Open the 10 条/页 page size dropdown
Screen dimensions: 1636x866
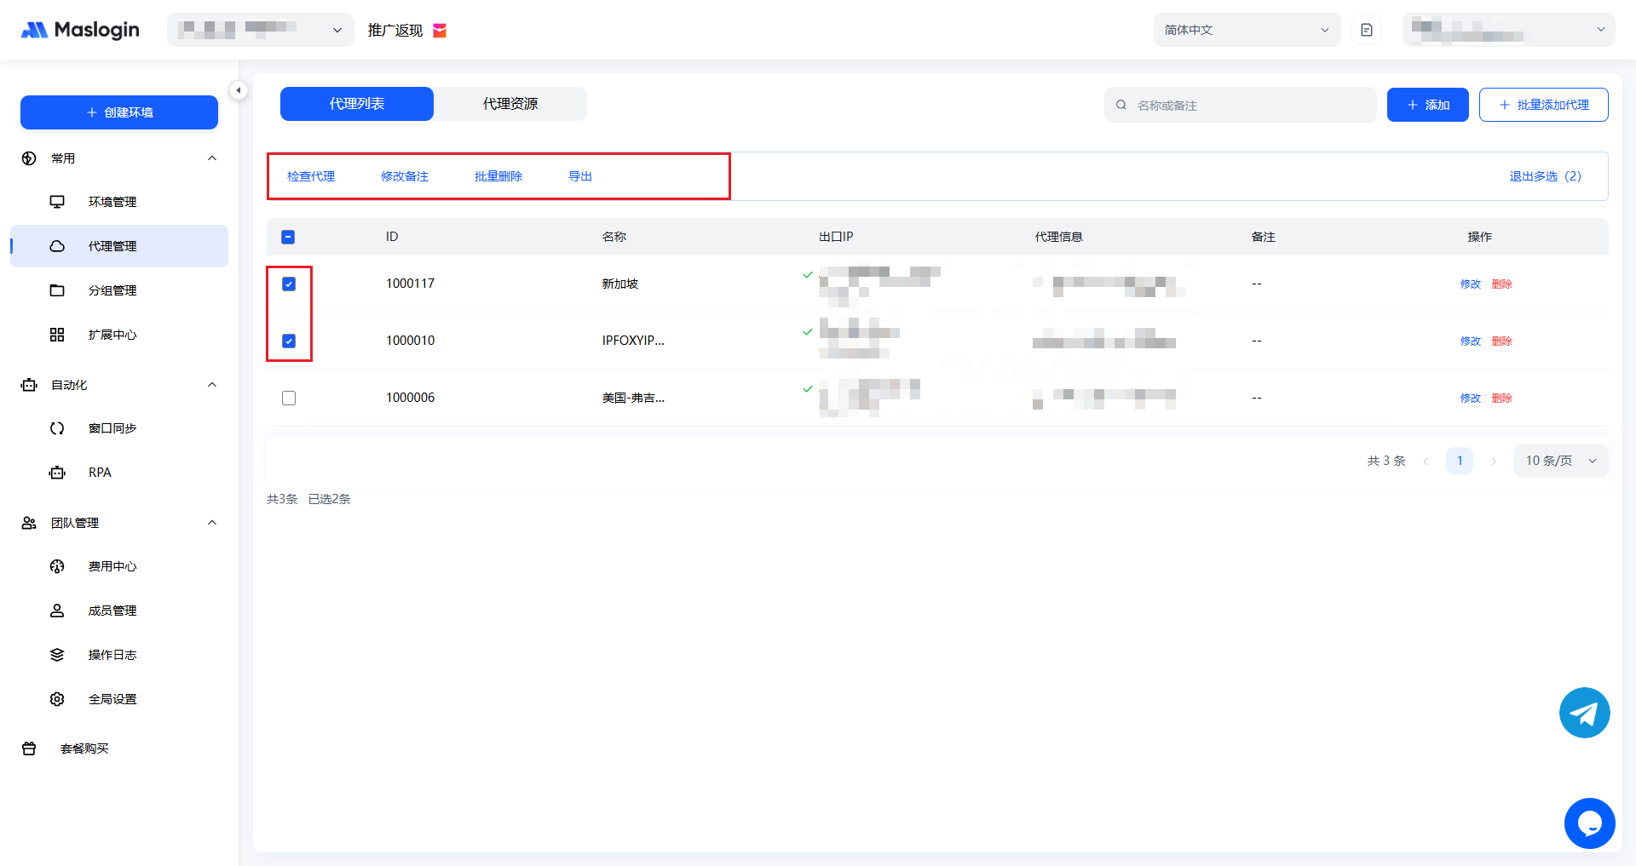(x=1560, y=461)
